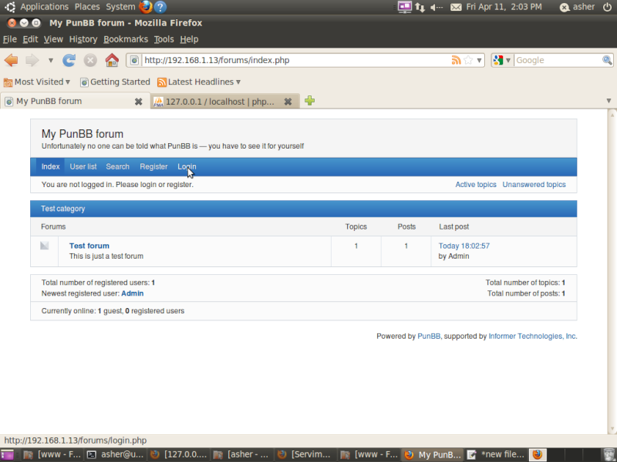Click the Test forum status icon
The image size is (617, 462).
pyautogui.click(x=45, y=246)
